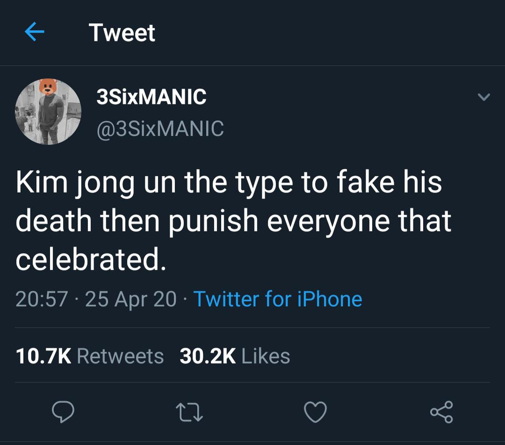505x445 pixels.
Task: Open the 3SixMANIC profile picture
Action: [48, 112]
